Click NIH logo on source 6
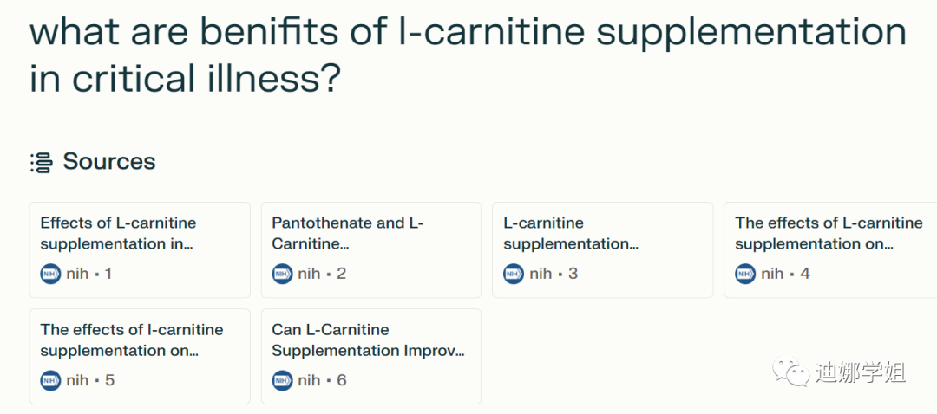 283,380
